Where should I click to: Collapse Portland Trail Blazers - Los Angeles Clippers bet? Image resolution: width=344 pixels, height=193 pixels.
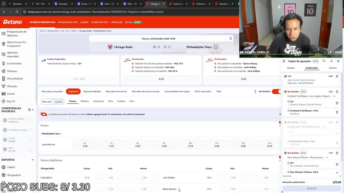pyautogui.click(x=334, y=96)
